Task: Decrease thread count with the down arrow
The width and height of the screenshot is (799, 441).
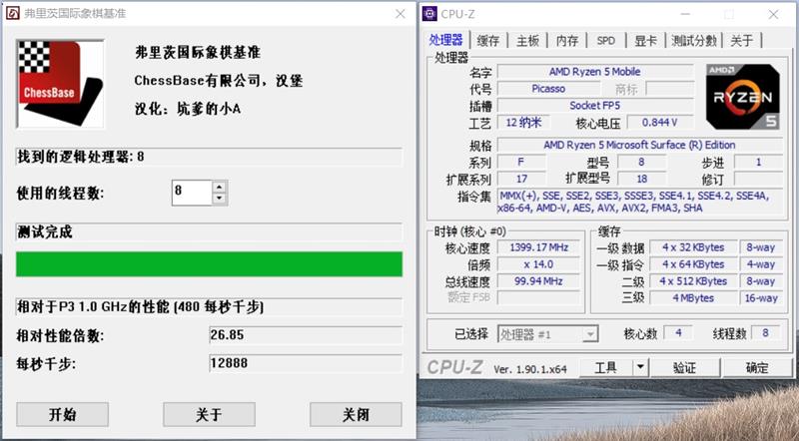Action: (219, 199)
